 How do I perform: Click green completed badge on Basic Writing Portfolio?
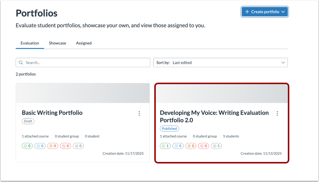(27, 146)
